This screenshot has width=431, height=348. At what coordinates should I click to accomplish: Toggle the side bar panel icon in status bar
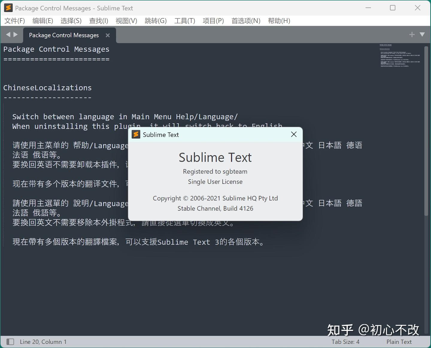pyautogui.click(x=10, y=341)
